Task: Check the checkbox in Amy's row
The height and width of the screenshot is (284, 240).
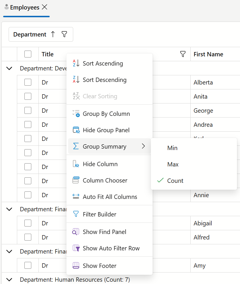Action: tap(28, 266)
